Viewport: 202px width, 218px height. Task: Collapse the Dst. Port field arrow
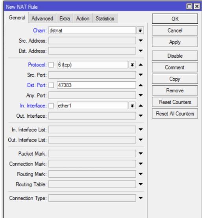pos(141,85)
